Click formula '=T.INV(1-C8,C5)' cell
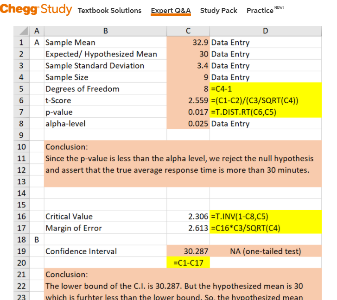This screenshot has width=337, height=300. tap(266, 216)
